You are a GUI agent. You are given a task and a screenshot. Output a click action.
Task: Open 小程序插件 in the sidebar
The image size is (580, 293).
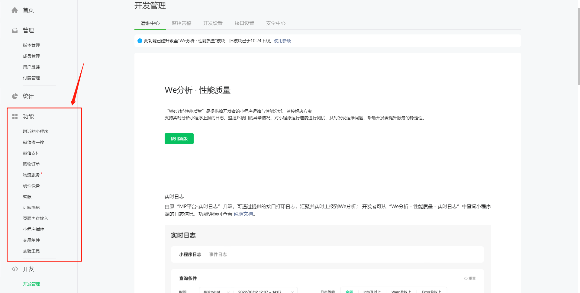pyautogui.click(x=34, y=229)
